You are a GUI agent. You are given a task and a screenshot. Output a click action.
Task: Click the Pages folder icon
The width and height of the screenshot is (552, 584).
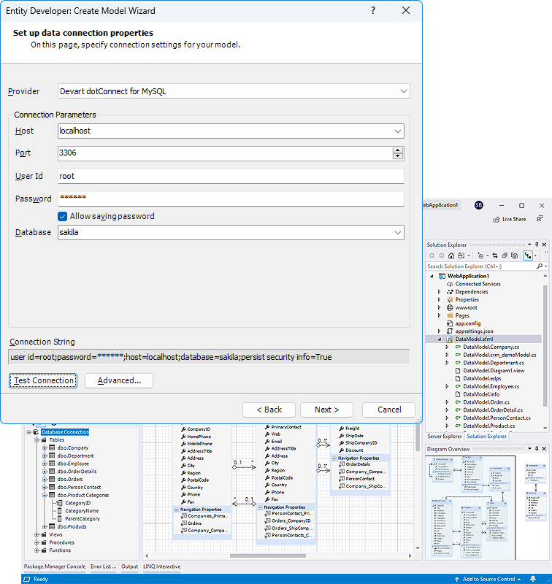tap(450, 315)
